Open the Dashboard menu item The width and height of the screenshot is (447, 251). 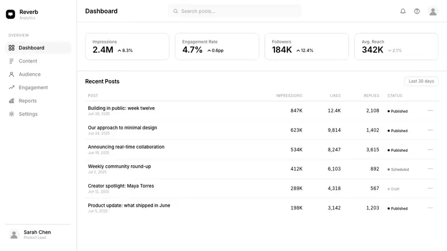38,48
